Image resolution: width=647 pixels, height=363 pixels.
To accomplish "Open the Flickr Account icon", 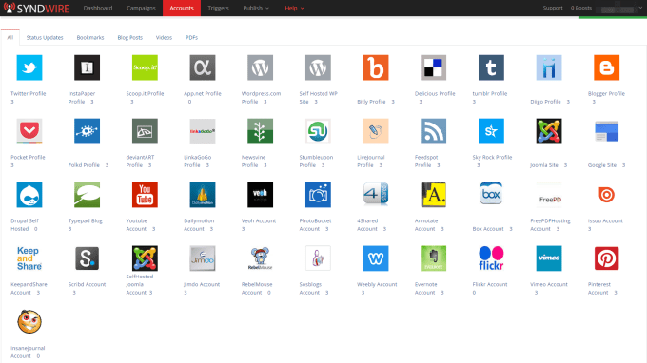I will tap(491, 258).
